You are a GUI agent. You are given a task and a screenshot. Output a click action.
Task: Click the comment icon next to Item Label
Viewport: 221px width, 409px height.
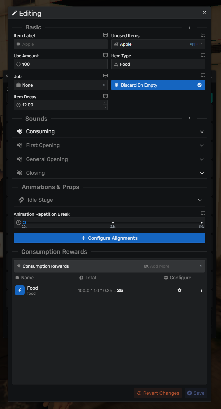pyautogui.click(x=105, y=35)
